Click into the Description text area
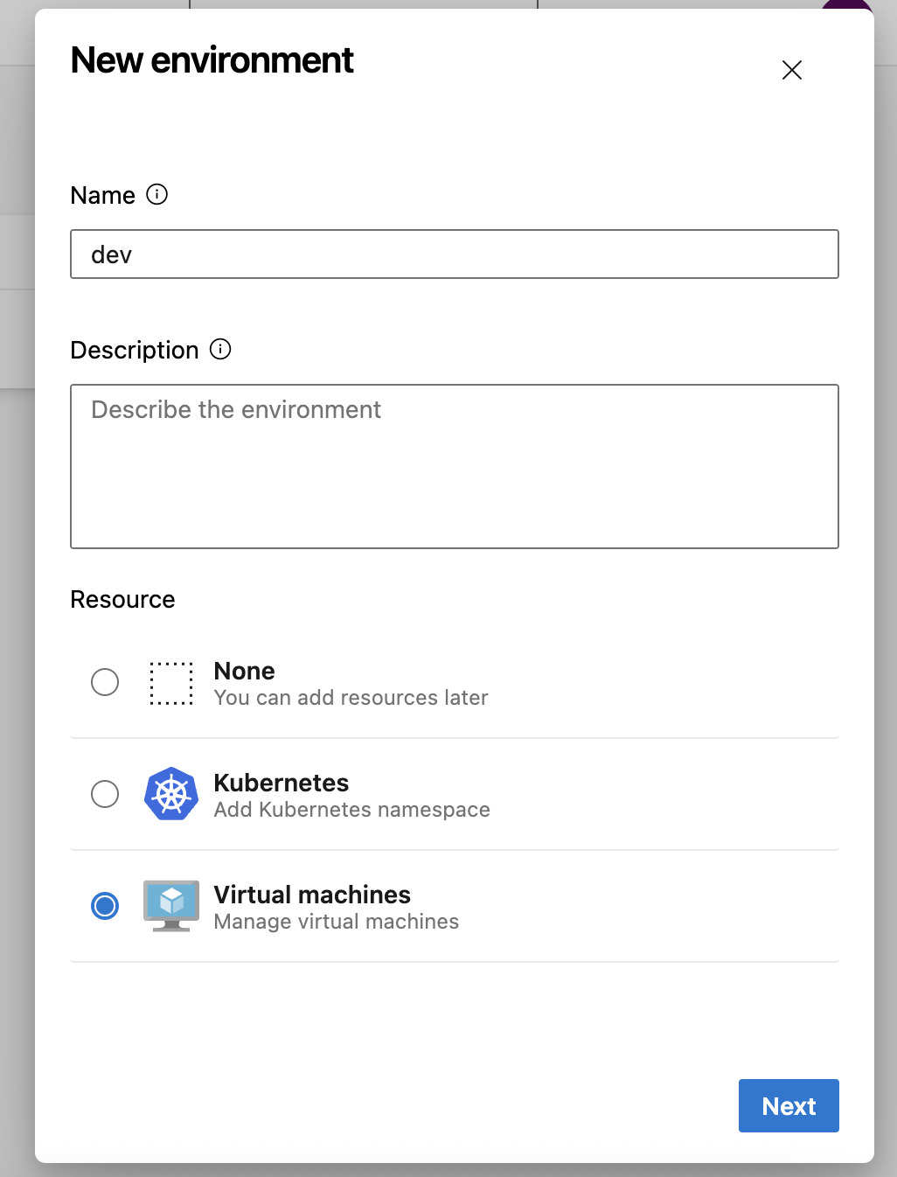 (455, 466)
